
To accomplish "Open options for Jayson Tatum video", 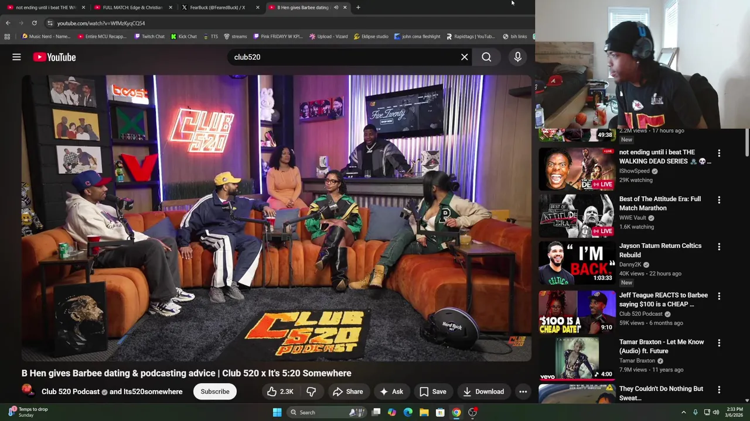I will point(719,246).
